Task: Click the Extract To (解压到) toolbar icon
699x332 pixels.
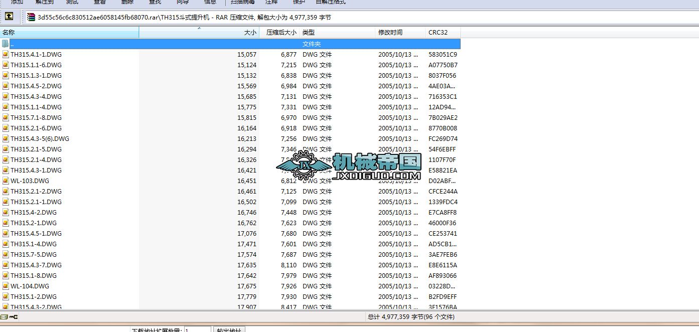Action: tap(45, 2)
